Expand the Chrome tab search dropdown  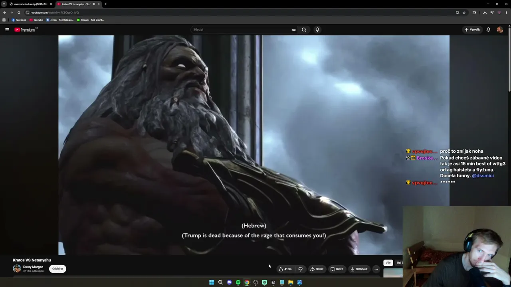[4, 4]
